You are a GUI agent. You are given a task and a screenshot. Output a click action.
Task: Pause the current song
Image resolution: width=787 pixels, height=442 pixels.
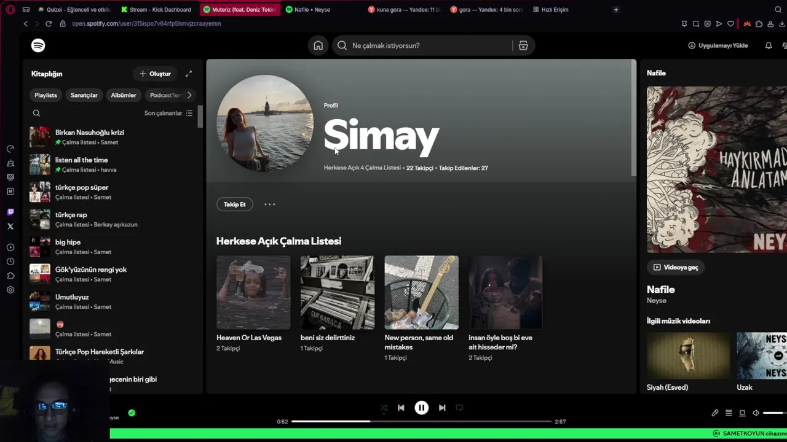pos(421,408)
